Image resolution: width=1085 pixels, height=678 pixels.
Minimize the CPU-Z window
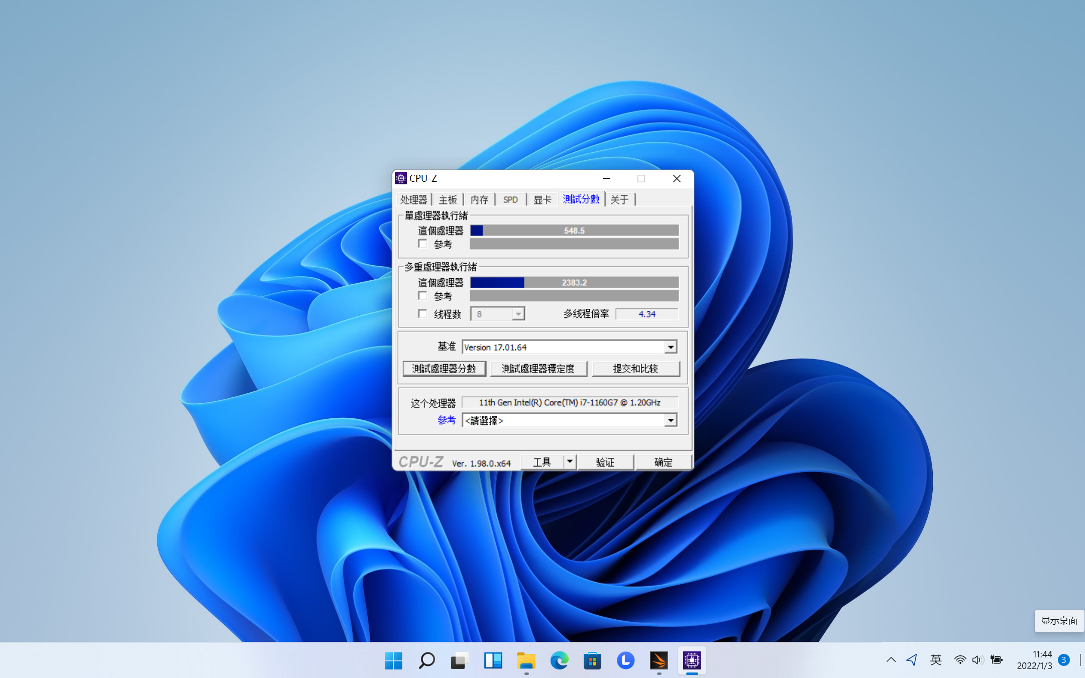(x=606, y=178)
